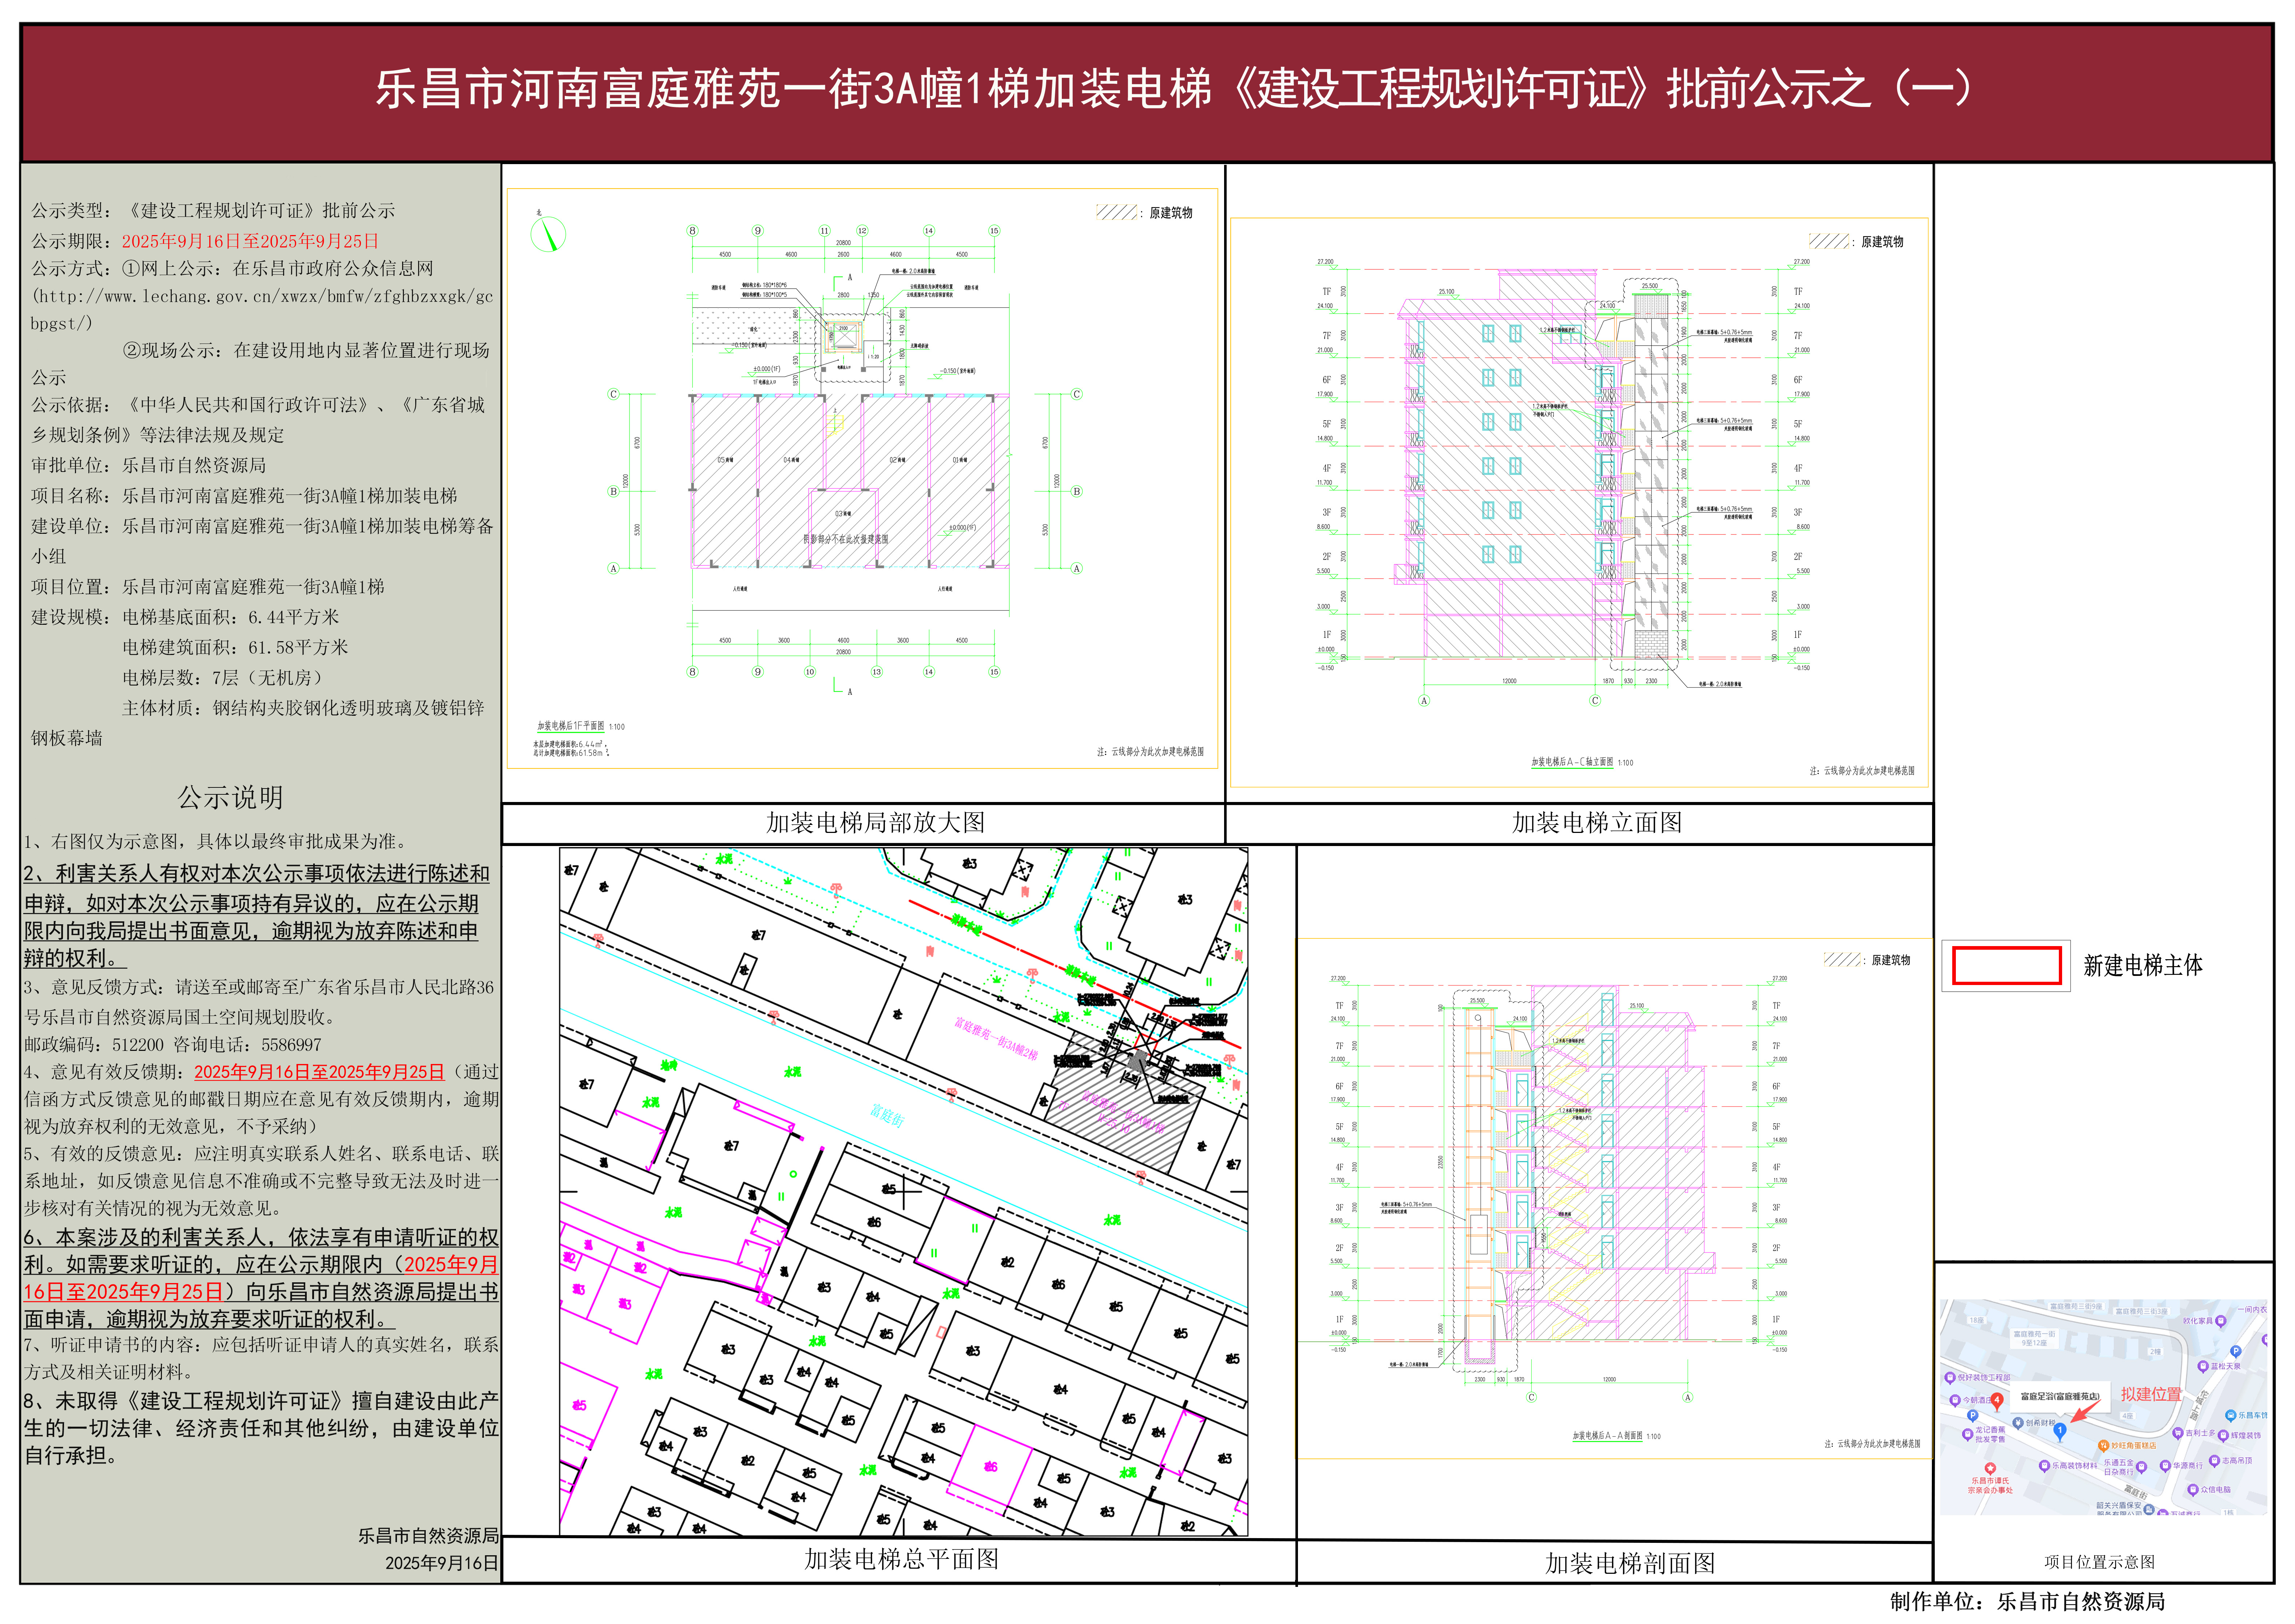Image resolution: width=2295 pixels, height=1624 pixels.
Task: Click the red 拟建位置 label on the map
Action: [2150, 1394]
